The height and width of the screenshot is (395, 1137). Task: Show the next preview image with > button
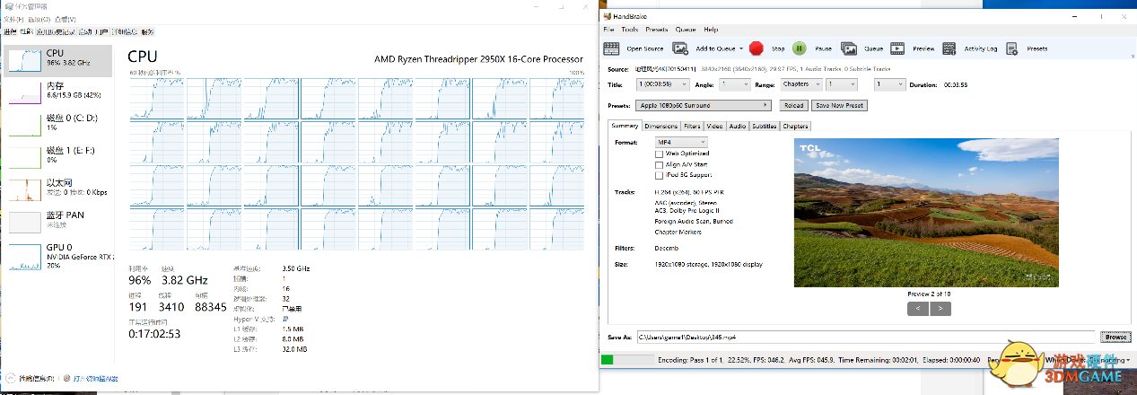(x=940, y=308)
